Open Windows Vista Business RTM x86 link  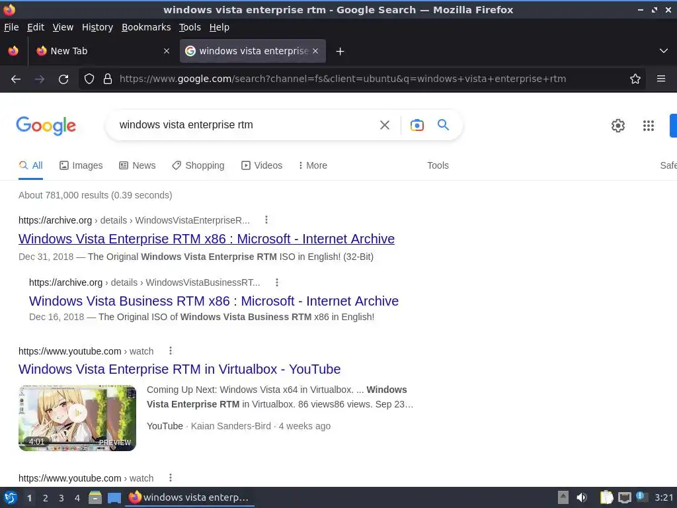click(214, 301)
